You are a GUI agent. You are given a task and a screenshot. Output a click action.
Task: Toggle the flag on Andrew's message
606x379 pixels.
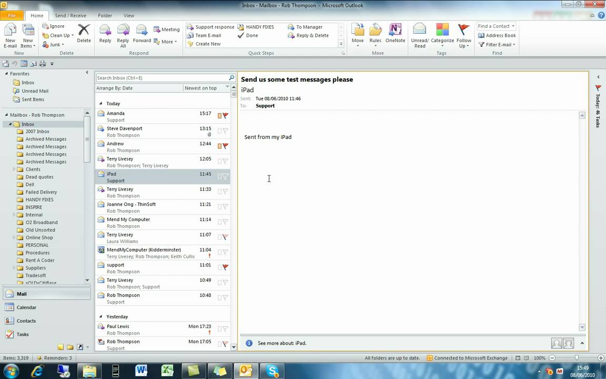pyautogui.click(x=226, y=146)
